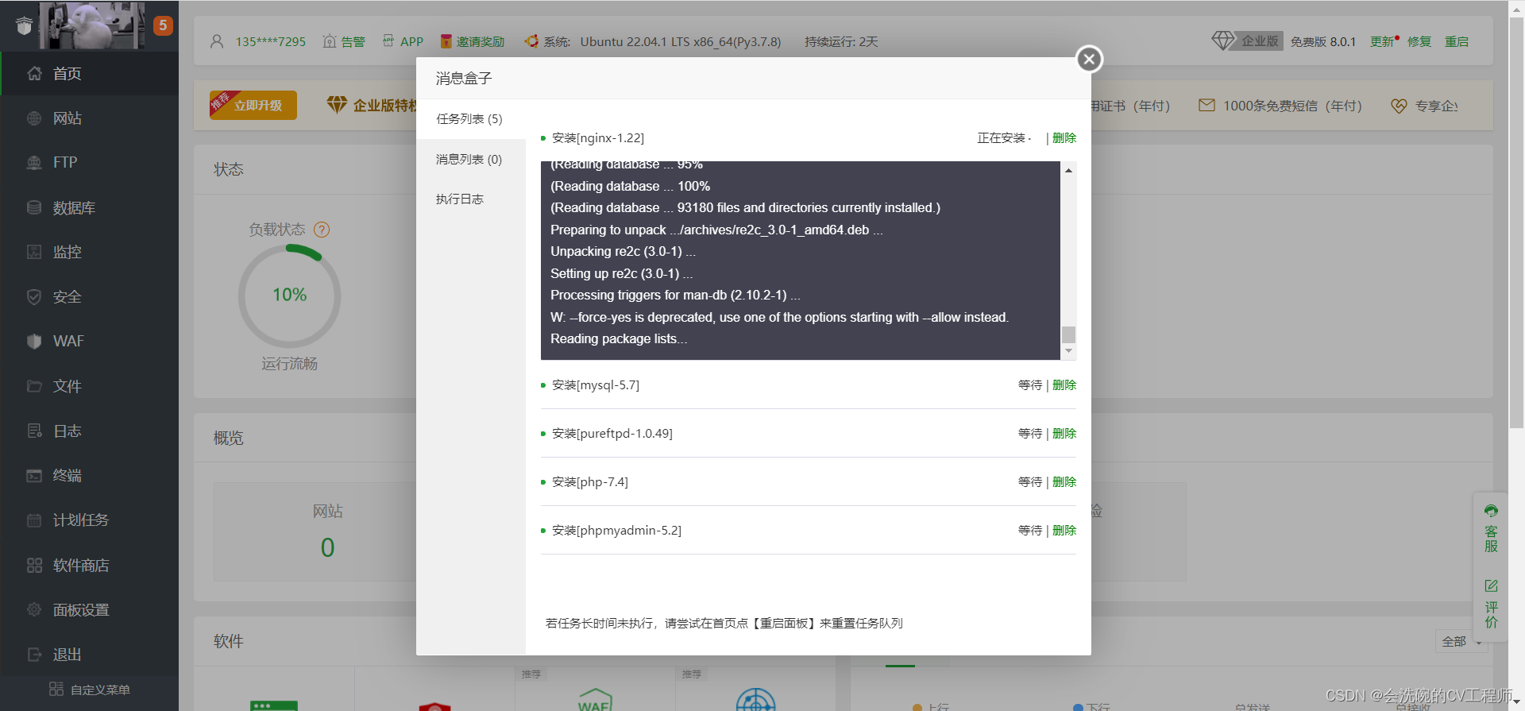Click the 重启 restart link

(x=1457, y=41)
